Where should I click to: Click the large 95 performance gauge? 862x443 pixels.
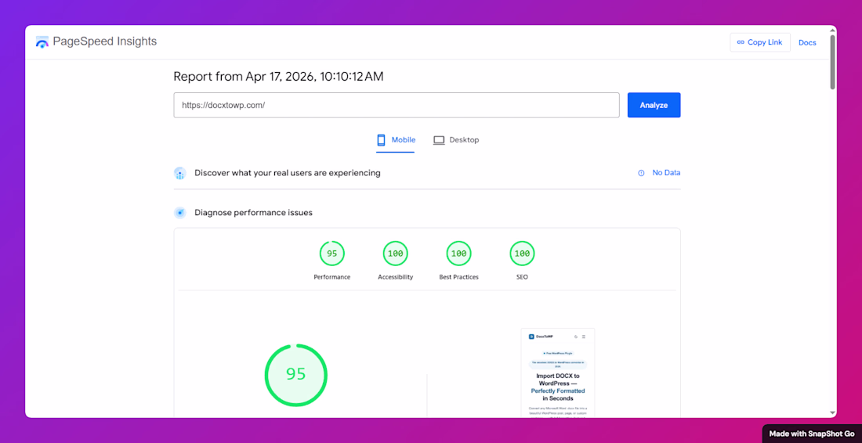point(295,376)
